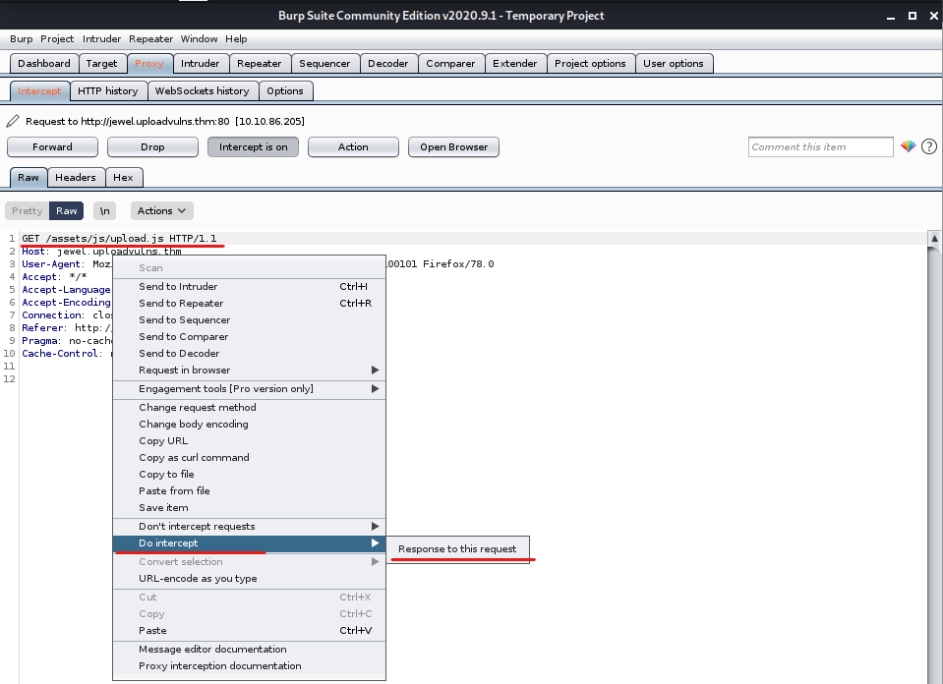Screen dimensions: 943x684
Task: Toggle the \n non-printable characters button
Action: click(105, 211)
